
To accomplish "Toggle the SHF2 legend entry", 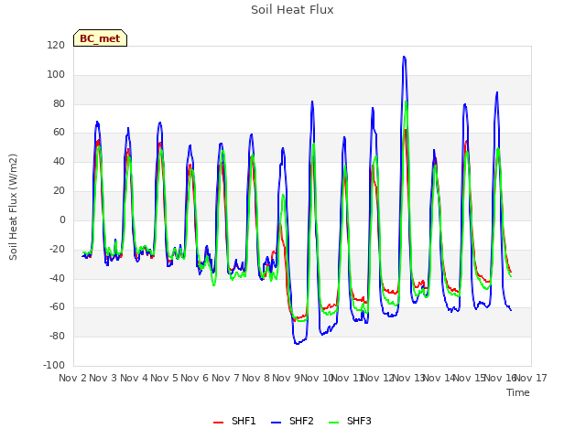I will [292, 421].
